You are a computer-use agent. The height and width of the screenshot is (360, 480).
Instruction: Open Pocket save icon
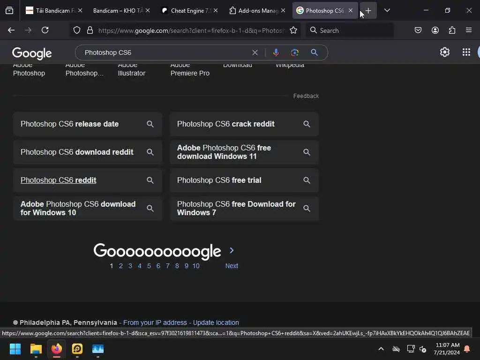(x=418, y=30)
